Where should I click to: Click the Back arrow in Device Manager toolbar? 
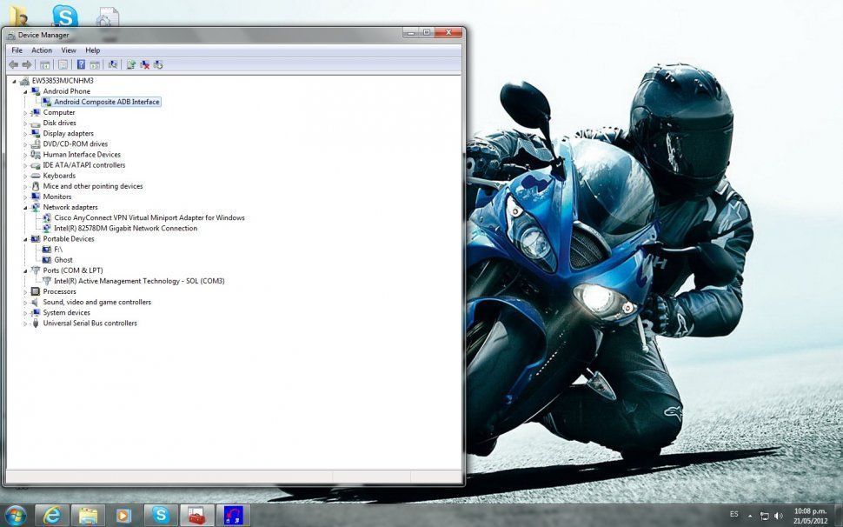pos(13,64)
